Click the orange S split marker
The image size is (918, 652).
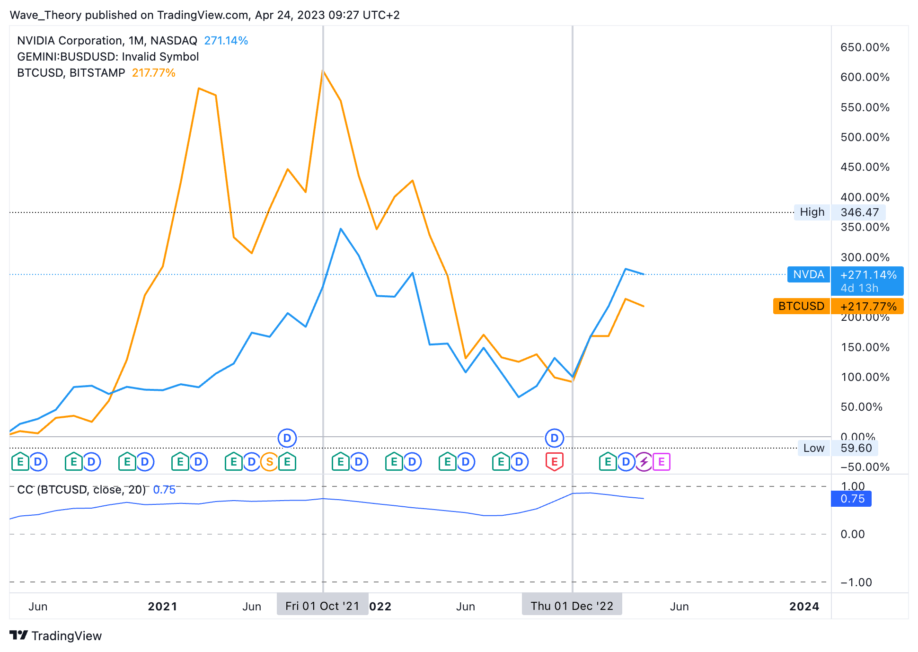click(269, 462)
